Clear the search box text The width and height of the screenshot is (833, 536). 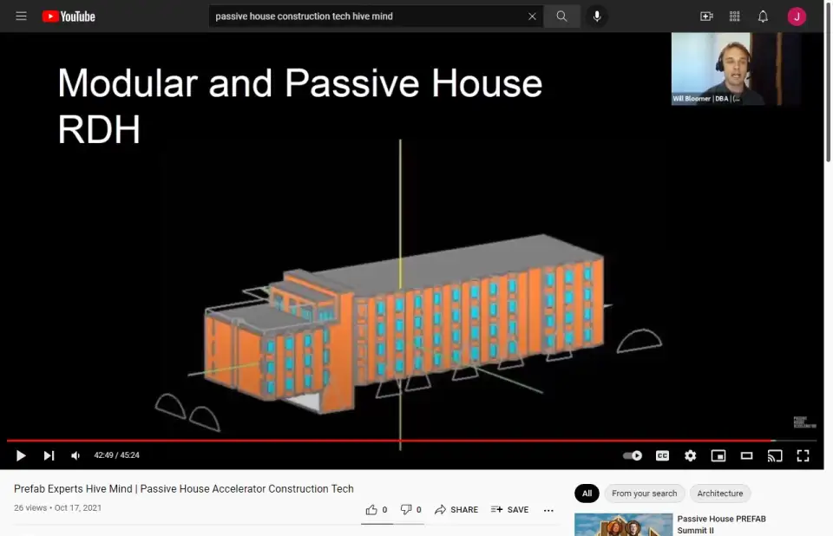(532, 16)
